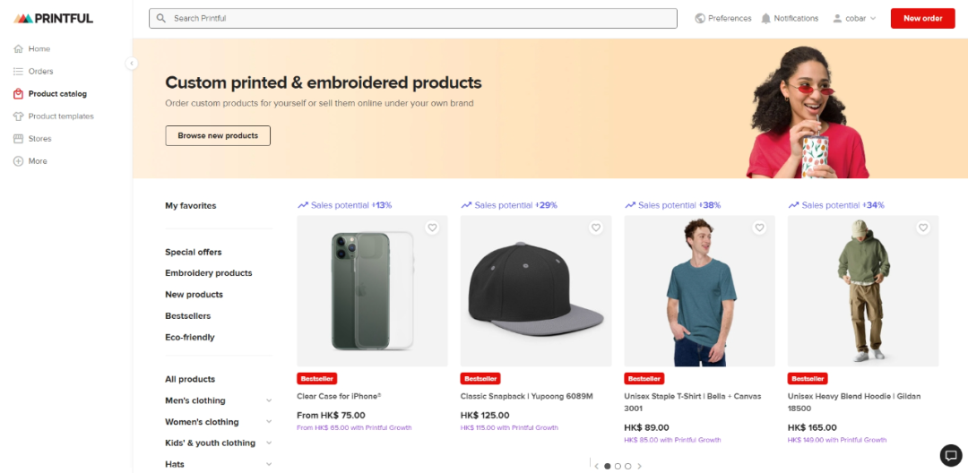Go to next carousel page arrow
968x473 pixels.
click(639, 466)
